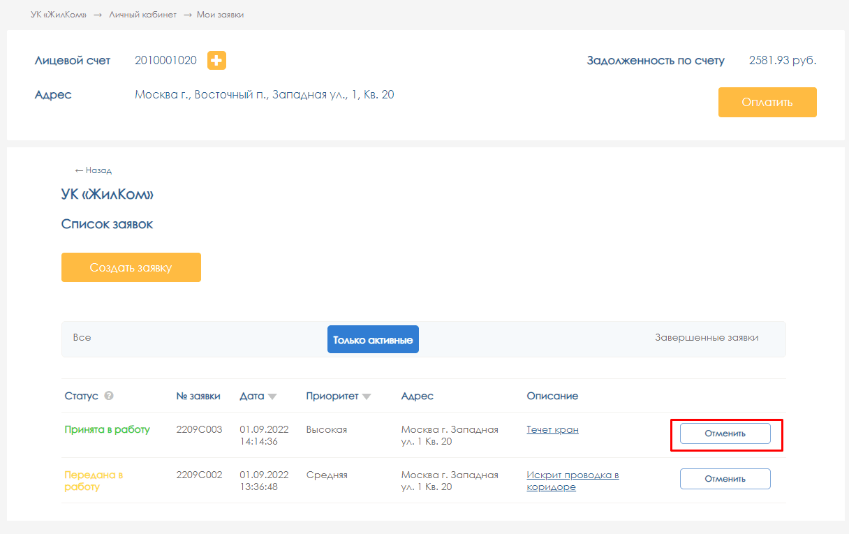The height and width of the screenshot is (534, 849).
Task: Cancel request 2209C003 with Отменить
Action: tap(725, 433)
